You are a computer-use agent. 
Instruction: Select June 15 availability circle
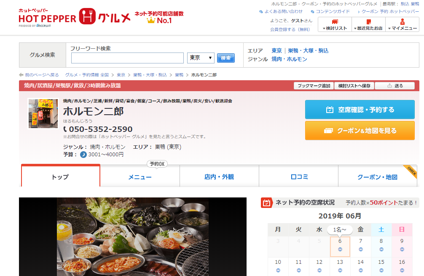[x=381, y=271]
